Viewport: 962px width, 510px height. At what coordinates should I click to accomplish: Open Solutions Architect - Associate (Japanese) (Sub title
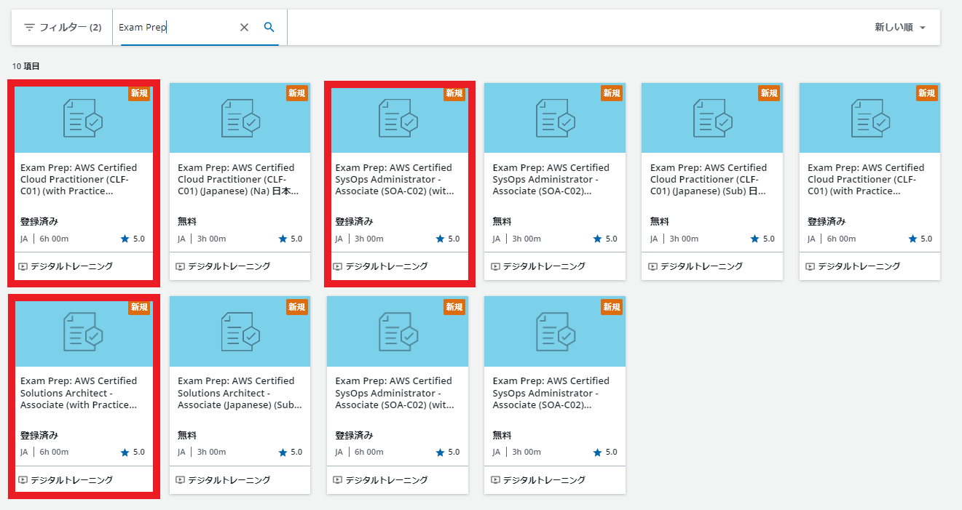pyautogui.click(x=240, y=393)
